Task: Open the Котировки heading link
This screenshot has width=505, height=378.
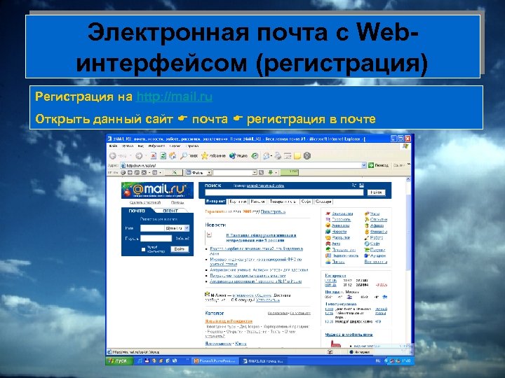Action: pyautogui.click(x=335, y=276)
